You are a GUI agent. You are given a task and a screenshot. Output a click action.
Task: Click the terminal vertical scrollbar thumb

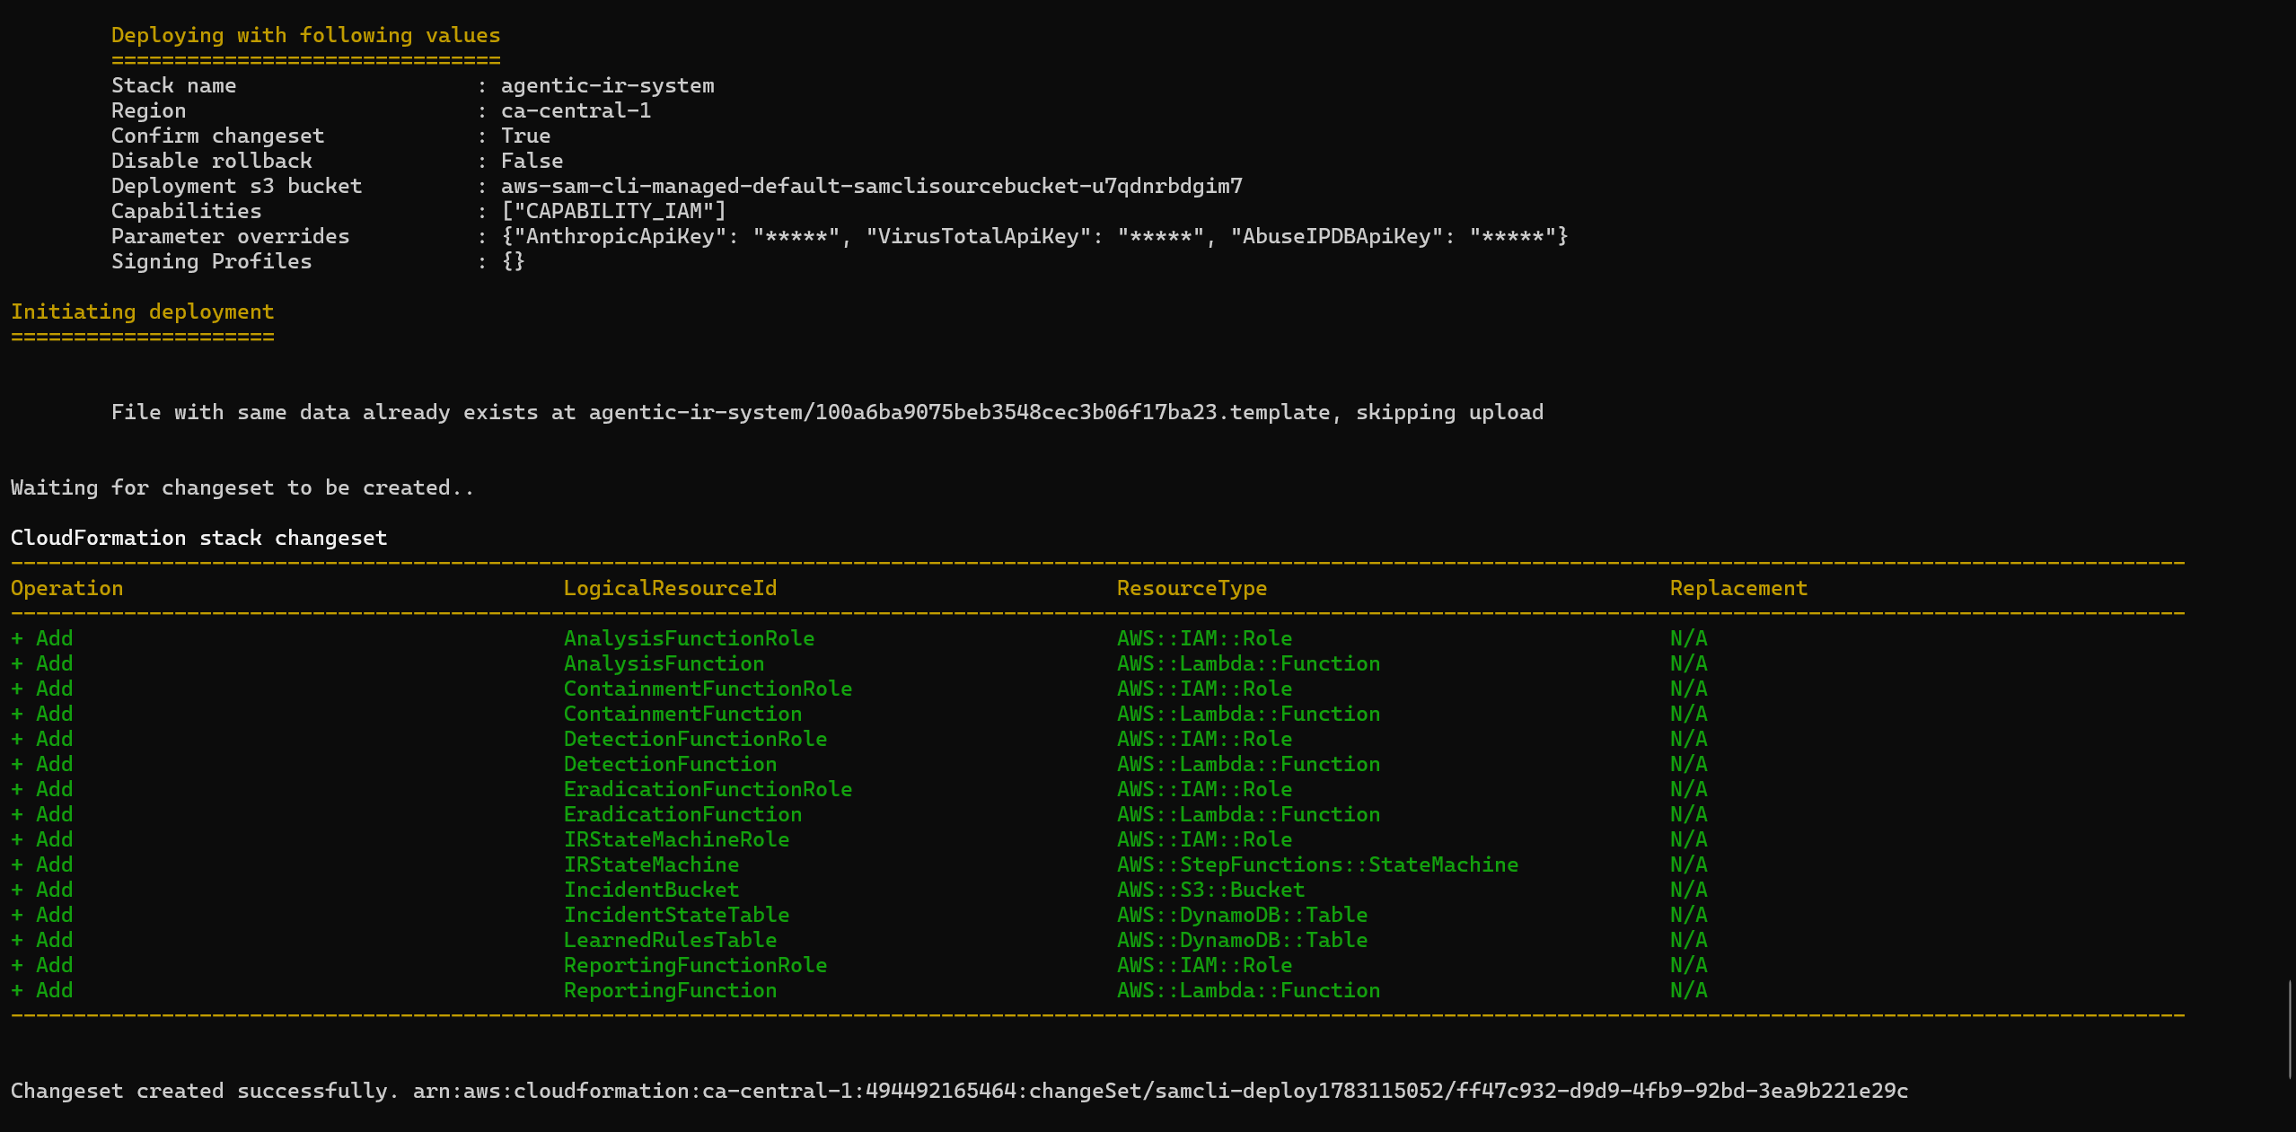pyautogui.click(x=2290, y=1030)
